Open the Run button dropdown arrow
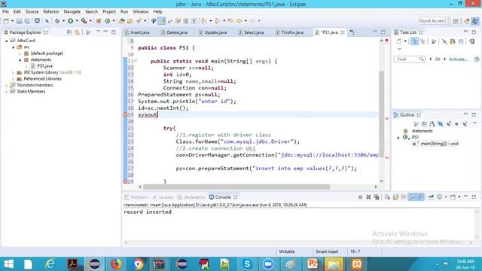The width and height of the screenshot is (482, 271). (x=77, y=21)
